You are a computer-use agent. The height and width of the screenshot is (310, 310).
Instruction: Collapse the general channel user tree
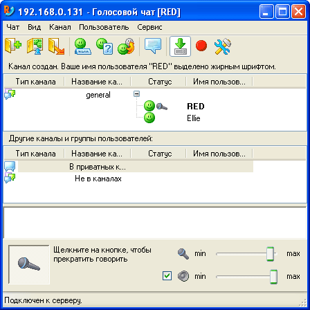[x=136, y=94]
